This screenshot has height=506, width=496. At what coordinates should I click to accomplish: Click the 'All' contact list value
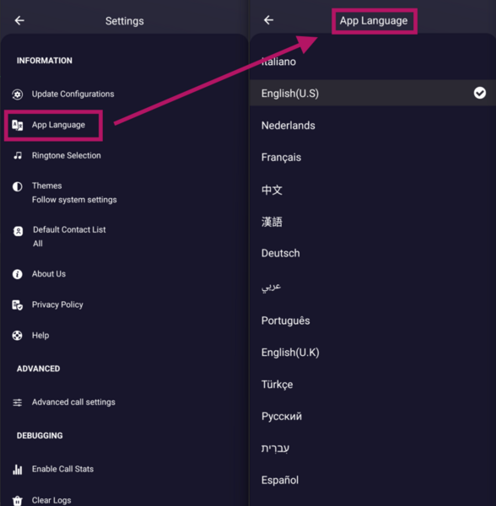pyautogui.click(x=38, y=244)
